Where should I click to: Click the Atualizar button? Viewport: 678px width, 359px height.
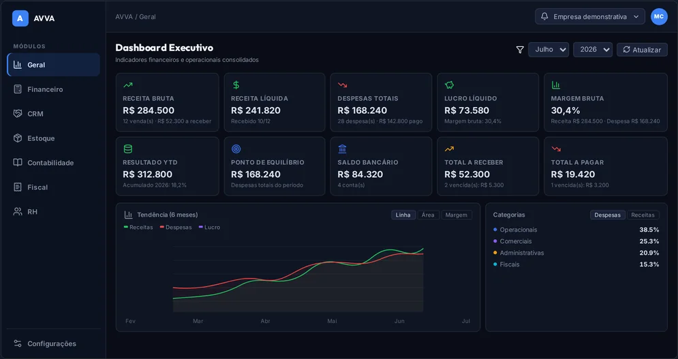pyautogui.click(x=642, y=50)
